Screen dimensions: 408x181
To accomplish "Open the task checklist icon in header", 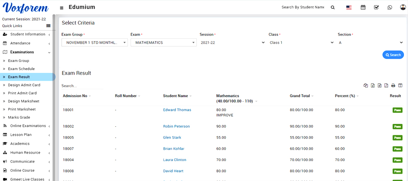I will point(376,7).
